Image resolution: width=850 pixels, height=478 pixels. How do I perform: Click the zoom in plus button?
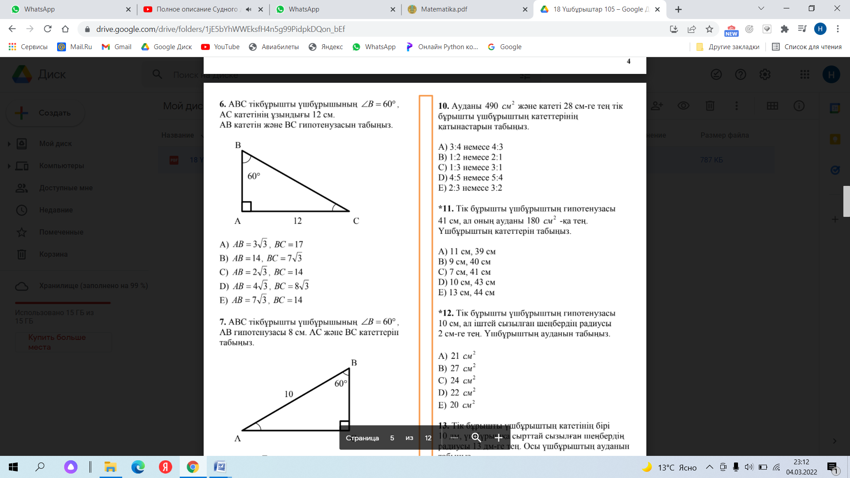click(x=498, y=438)
